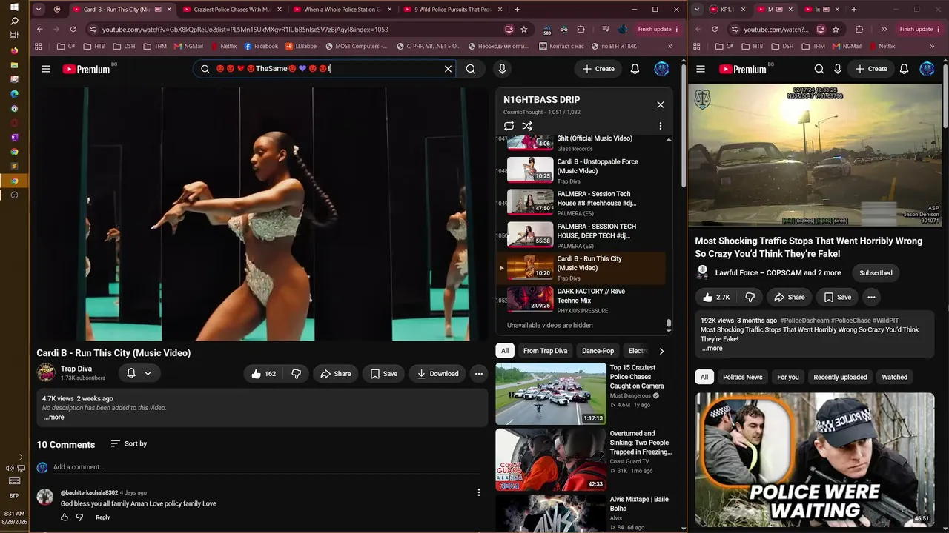The height and width of the screenshot is (533, 949).
Task: Bookmark this page star in left browser
Action: point(524,29)
